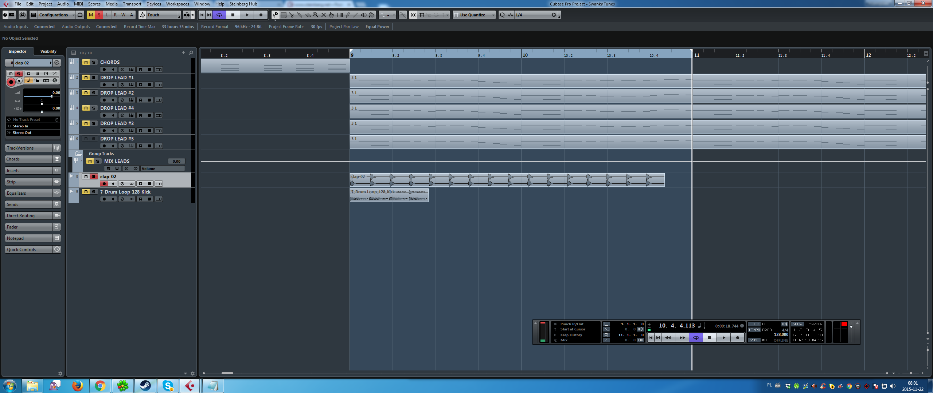Open the Transport menu

tap(132, 4)
